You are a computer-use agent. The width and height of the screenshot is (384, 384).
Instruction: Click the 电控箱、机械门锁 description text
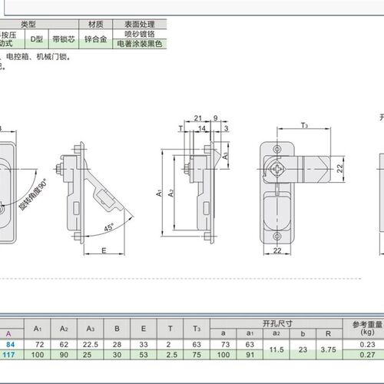(x=38, y=57)
